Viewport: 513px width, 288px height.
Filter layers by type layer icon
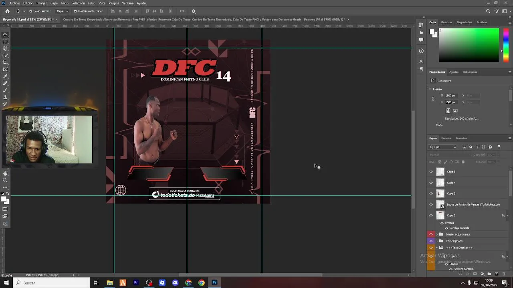477,147
